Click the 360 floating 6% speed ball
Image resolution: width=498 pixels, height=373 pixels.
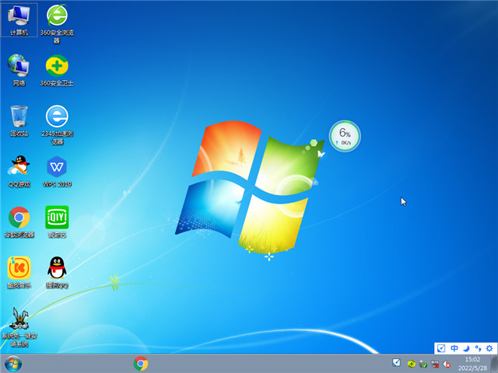(345, 136)
